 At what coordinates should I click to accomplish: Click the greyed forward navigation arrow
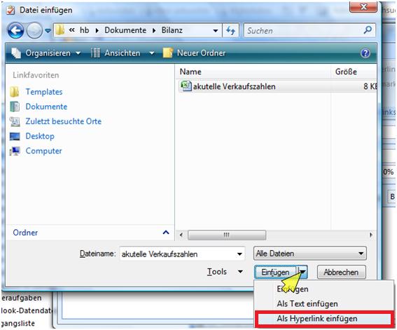pyautogui.click(x=34, y=31)
